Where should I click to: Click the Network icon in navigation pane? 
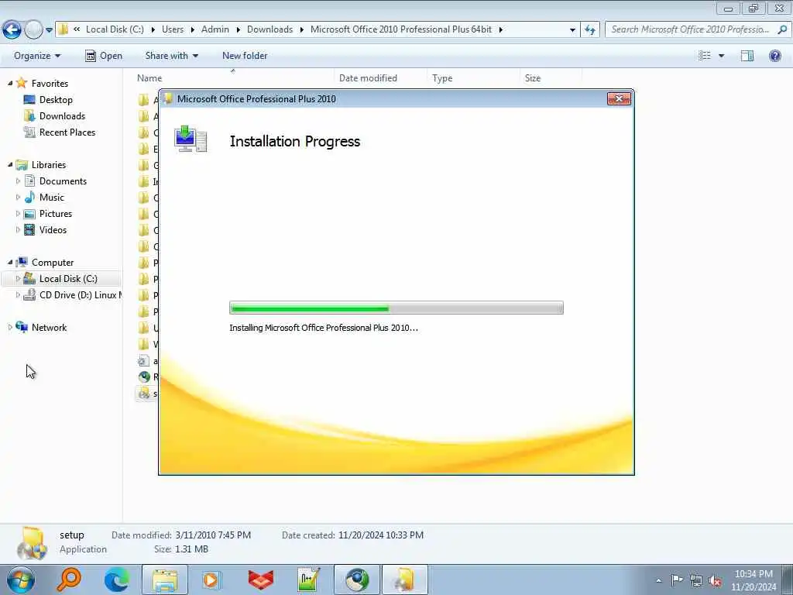[22, 327]
